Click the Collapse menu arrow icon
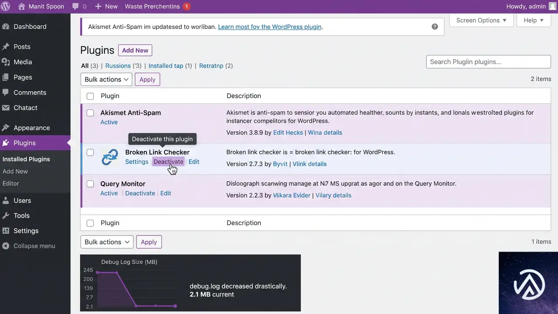 pos(6,246)
